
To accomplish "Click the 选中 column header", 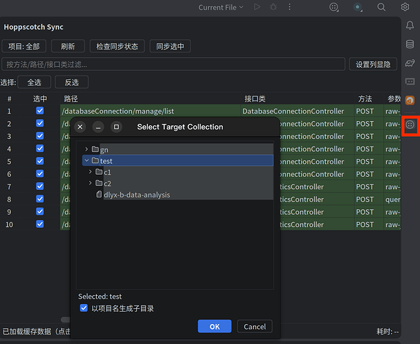I will [40, 98].
